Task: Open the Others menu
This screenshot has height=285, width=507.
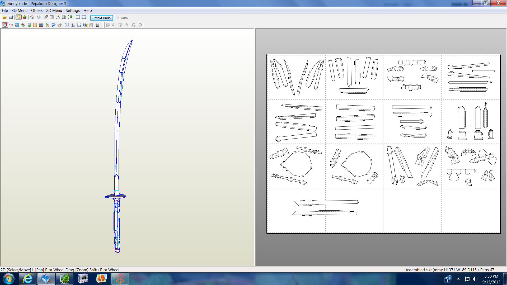Action: (37, 11)
